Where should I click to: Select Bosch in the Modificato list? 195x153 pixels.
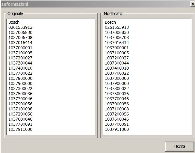pos(110,22)
